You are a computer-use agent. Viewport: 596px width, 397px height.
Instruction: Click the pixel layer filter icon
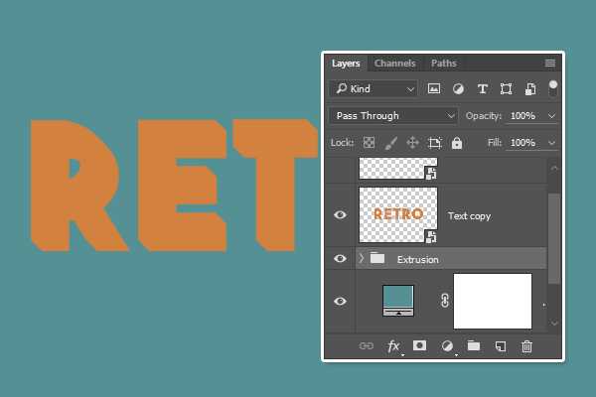434,88
